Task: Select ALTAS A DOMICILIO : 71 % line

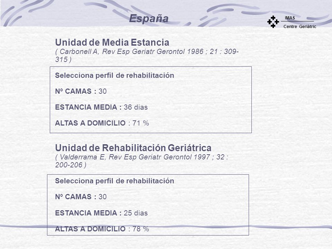Action: click(x=102, y=123)
